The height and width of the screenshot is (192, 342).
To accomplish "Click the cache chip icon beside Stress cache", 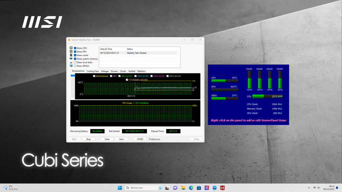I will coord(71,55).
